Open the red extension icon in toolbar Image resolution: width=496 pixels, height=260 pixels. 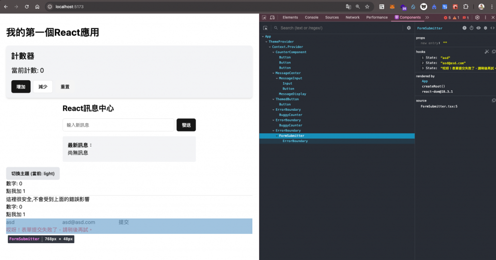click(x=455, y=7)
